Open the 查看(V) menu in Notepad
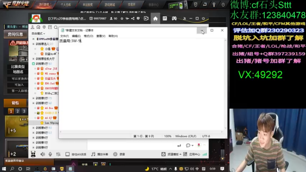This screenshot has height=172, width=306. (x=101, y=36)
